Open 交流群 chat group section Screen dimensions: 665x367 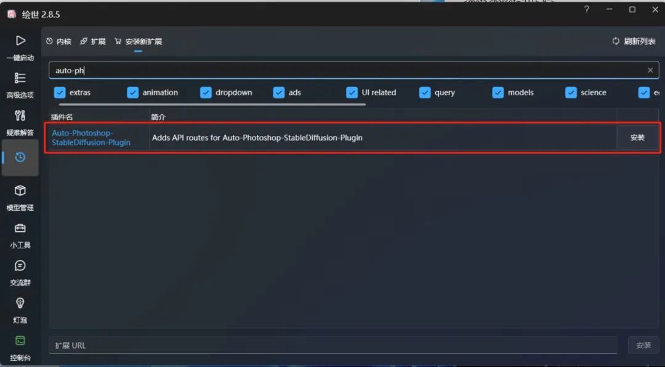coord(20,272)
